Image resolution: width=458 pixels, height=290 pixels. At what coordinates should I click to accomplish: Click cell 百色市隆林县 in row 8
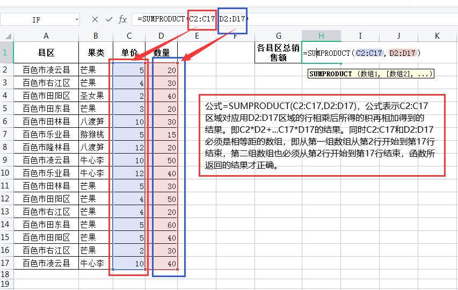[46, 147]
